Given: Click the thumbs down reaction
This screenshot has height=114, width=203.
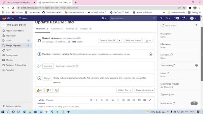Looking at the screenshot, I should click(49, 90).
